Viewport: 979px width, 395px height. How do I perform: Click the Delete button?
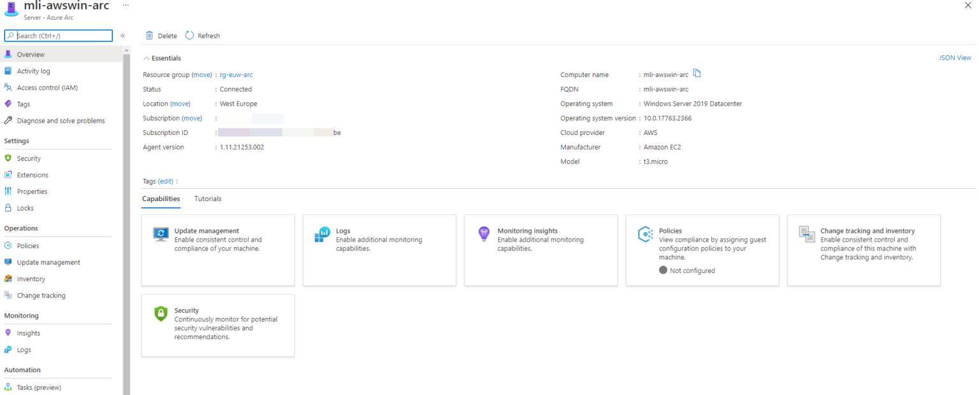[161, 35]
